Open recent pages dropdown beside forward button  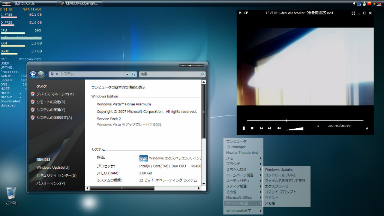coord(46,75)
